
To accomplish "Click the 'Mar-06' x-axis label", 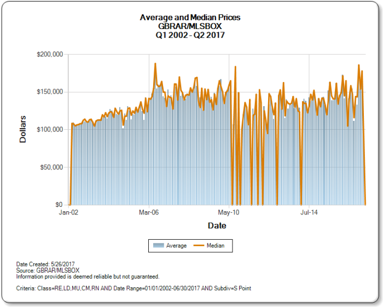I will [x=149, y=212].
